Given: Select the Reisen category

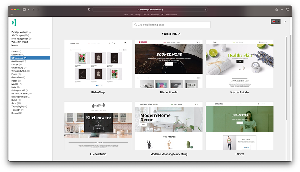Looking at the screenshot, I should point(16,113).
